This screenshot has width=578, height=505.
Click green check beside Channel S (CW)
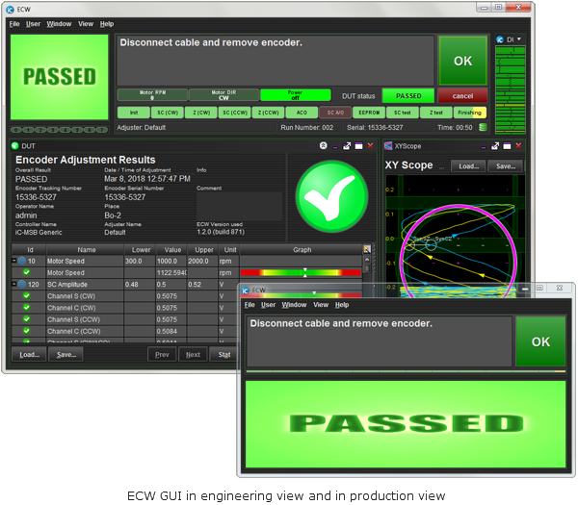(27, 296)
